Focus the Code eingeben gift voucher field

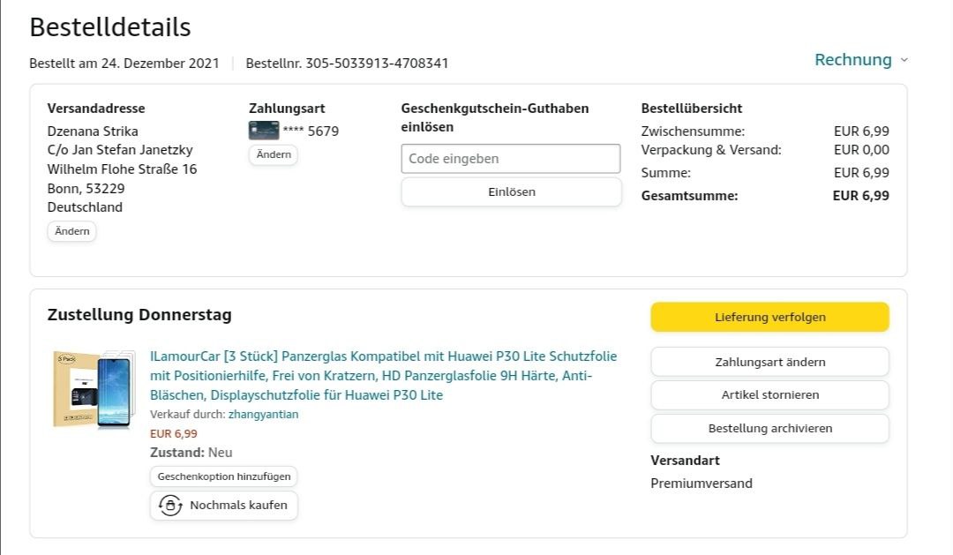coord(510,159)
